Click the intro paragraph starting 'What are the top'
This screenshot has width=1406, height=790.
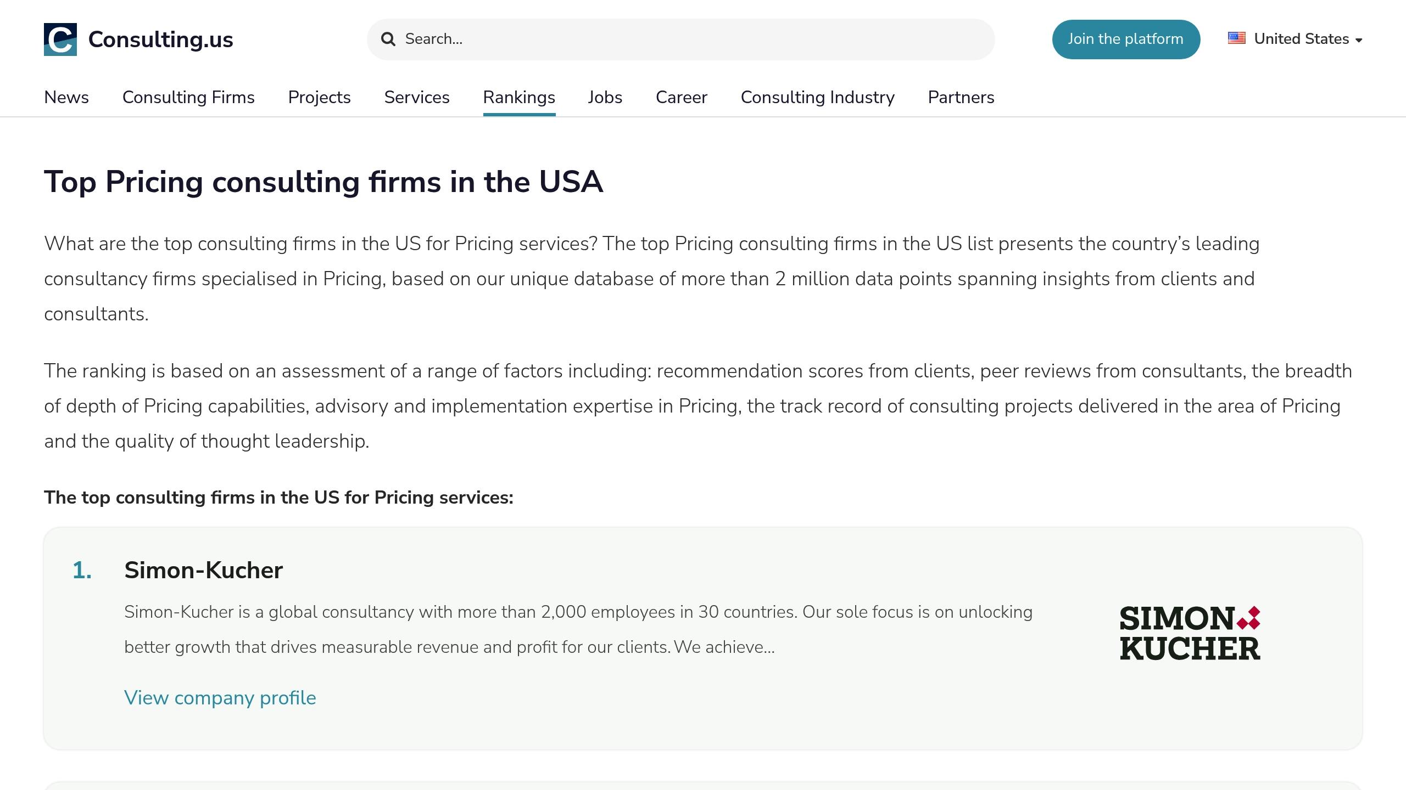652,279
